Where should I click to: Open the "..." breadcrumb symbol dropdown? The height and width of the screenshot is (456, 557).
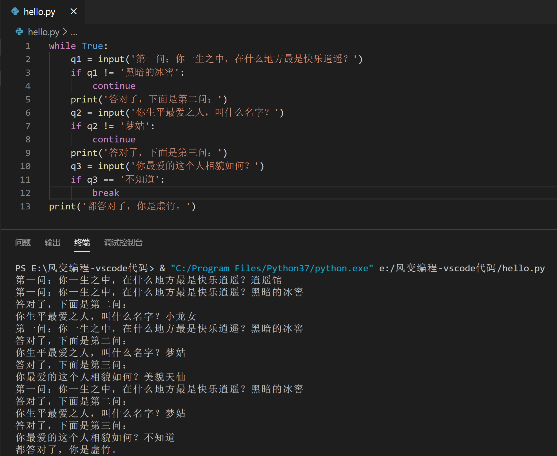click(x=74, y=32)
